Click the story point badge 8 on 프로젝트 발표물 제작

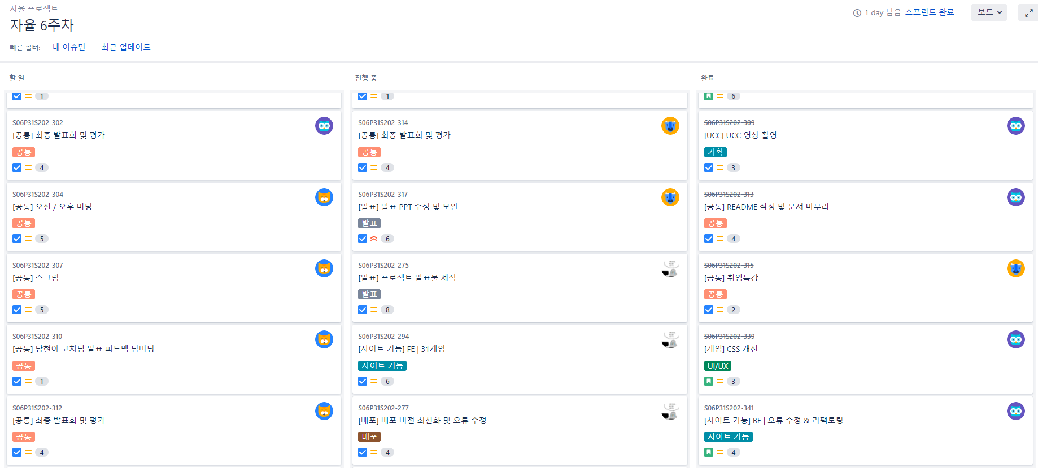click(387, 310)
